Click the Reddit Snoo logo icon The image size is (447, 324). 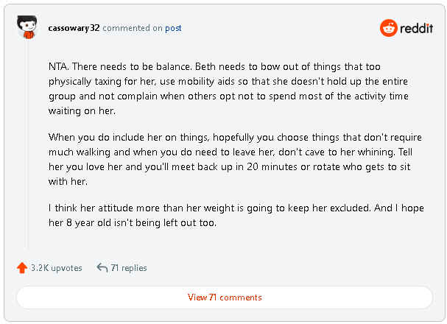388,28
